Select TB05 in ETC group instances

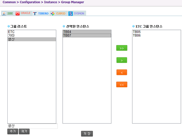point(156,32)
